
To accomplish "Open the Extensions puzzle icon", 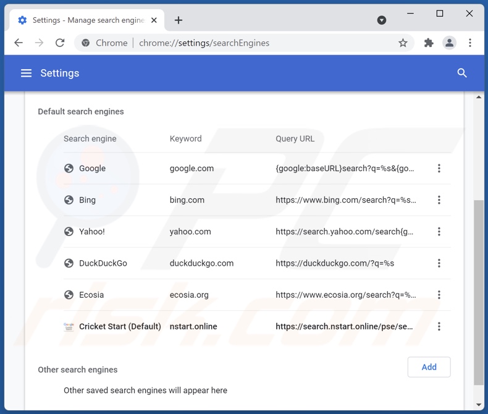I will pos(429,43).
